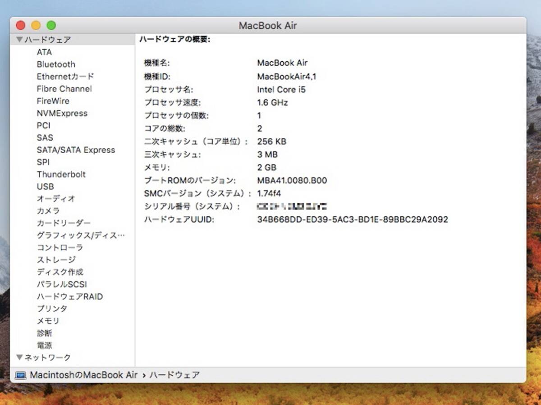Image resolution: width=541 pixels, height=405 pixels.
Task: Open the NVMExpress entry
Action: (62, 114)
